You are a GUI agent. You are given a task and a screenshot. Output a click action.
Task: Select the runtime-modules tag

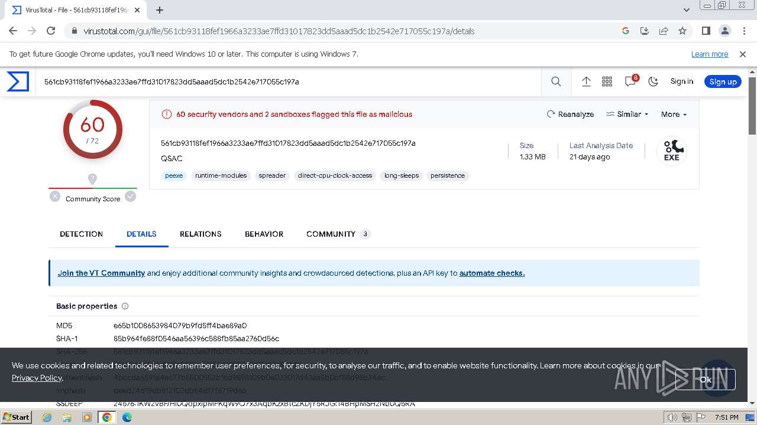[221, 175]
